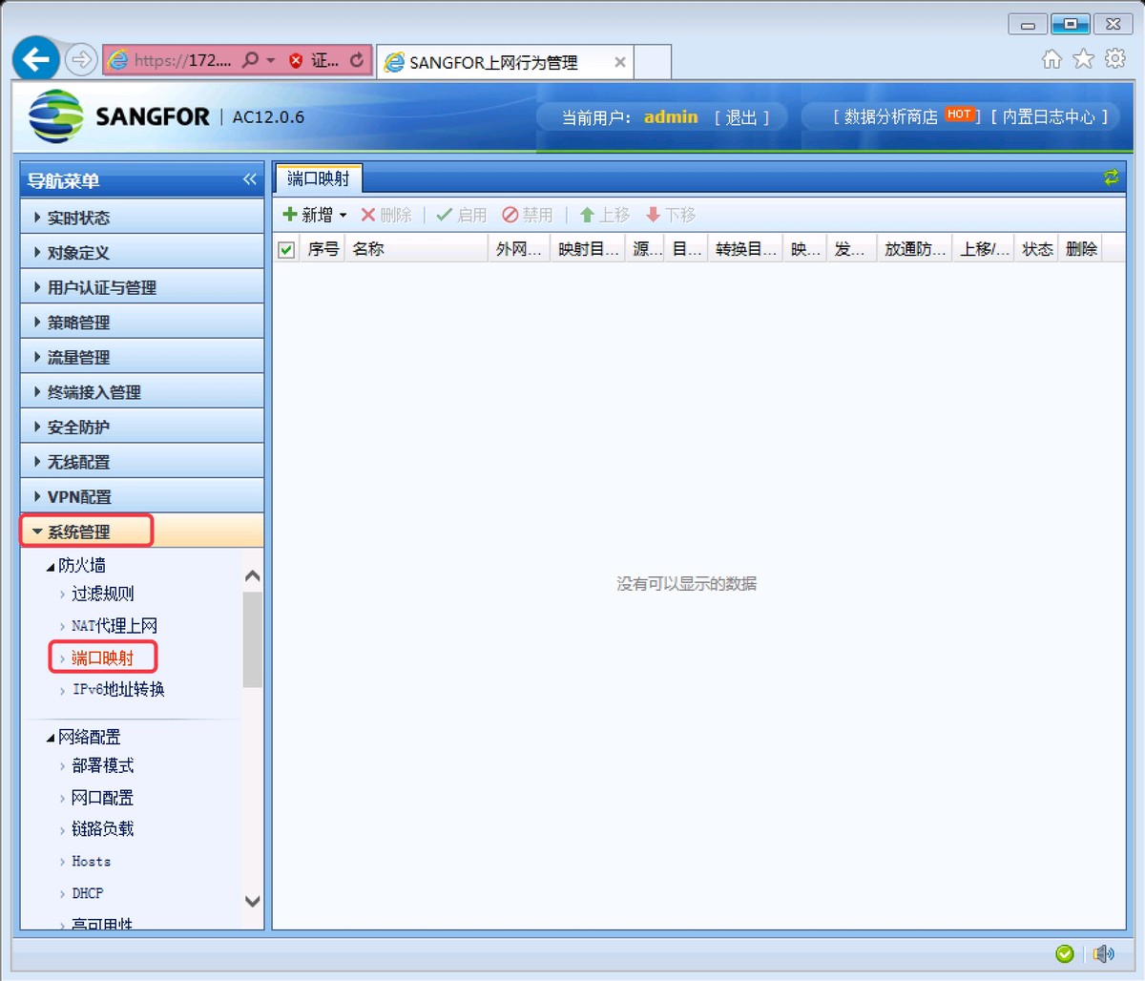Expand the 策略管理 menu section
Image resolution: width=1145 pixels, height=981 pixels.
pos(142,323)
